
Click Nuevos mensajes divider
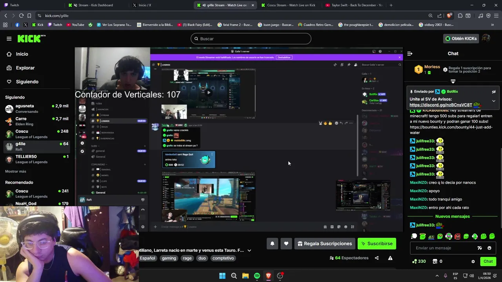coord(452,216)
